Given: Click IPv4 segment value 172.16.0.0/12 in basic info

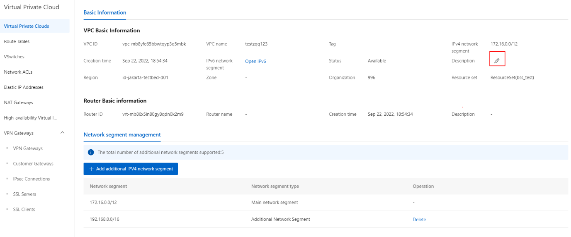Looking at the screenshot, I should 504,44.
